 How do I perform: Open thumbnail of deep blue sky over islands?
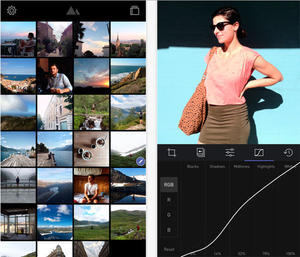click(x=55, y=222)
